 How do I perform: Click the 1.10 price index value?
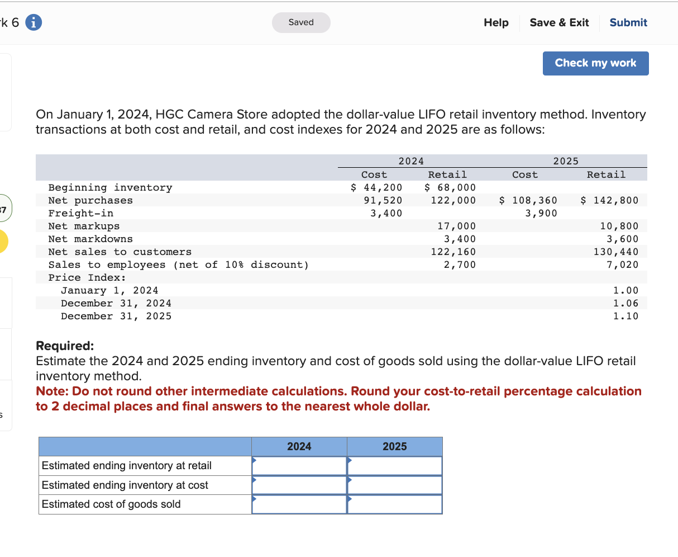click(x=626, y=316)
